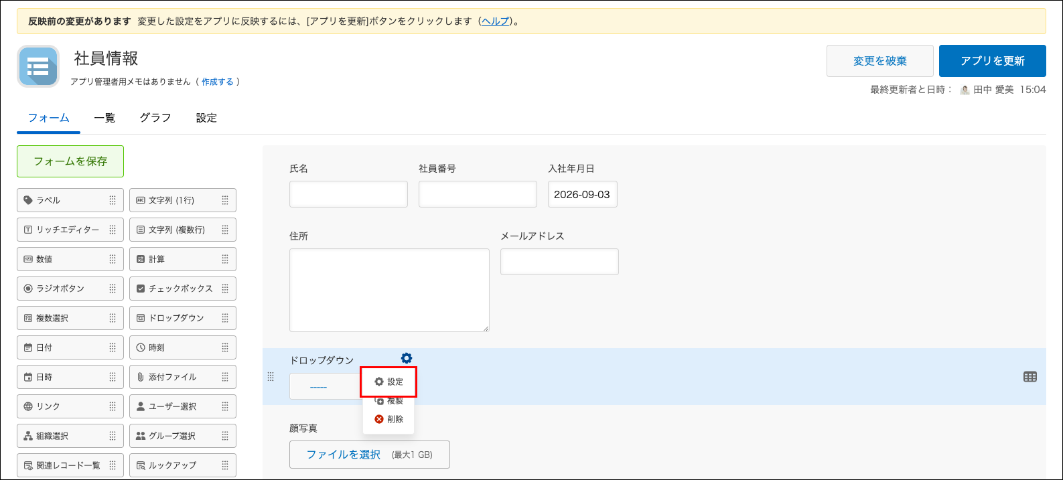Open the gear icon above the dropdown field
Image resolution: width=1063 pixels, height=480 pixels.
(407, 358)
